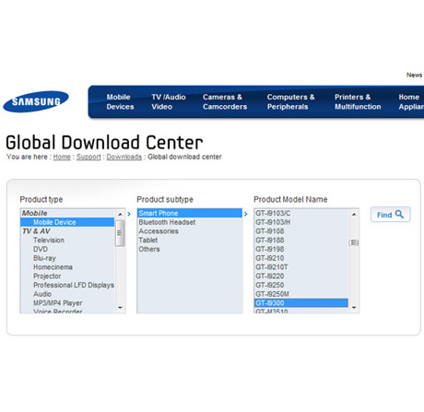Screen dimensions: 424x412
Task: Click the News link at top
Action: (x=414, y=75)
